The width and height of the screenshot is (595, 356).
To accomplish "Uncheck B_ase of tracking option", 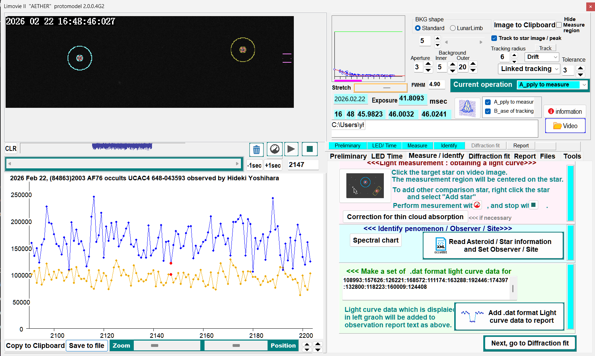I will [x=488, y=111].
